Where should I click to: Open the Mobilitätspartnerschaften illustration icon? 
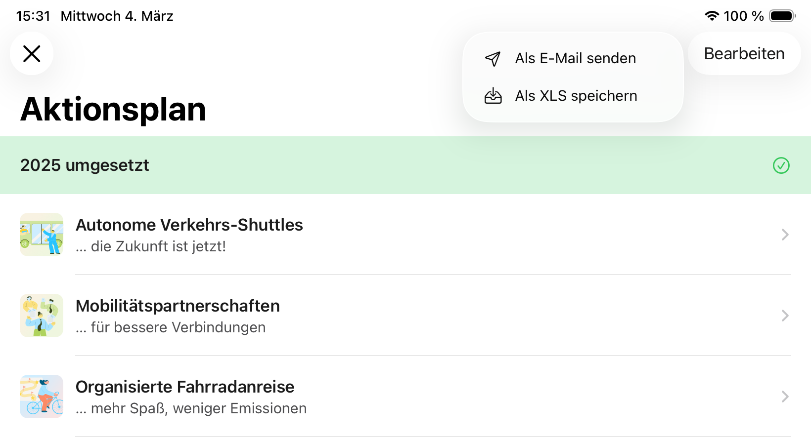[x=42, y=316]
